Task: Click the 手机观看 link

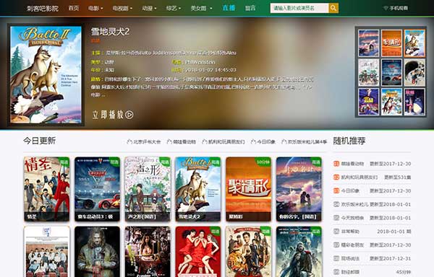Action: (399, 8)
